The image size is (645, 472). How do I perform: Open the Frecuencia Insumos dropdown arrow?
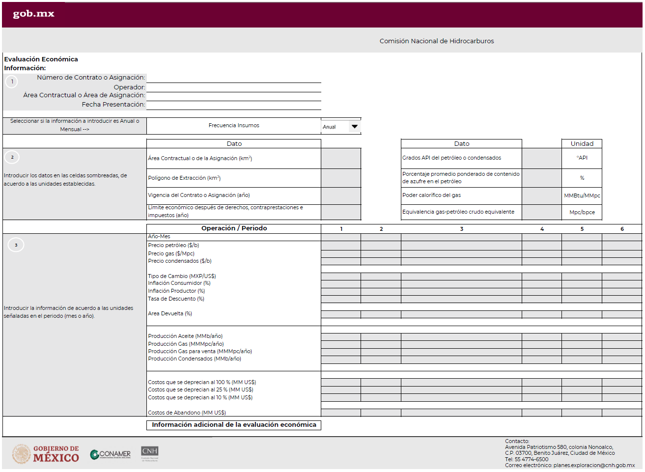(355, 127)
